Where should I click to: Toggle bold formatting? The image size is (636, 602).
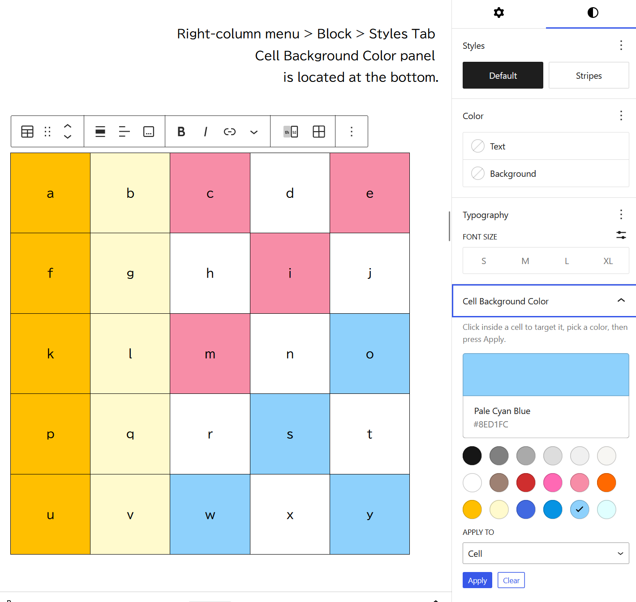click(181, 132)
